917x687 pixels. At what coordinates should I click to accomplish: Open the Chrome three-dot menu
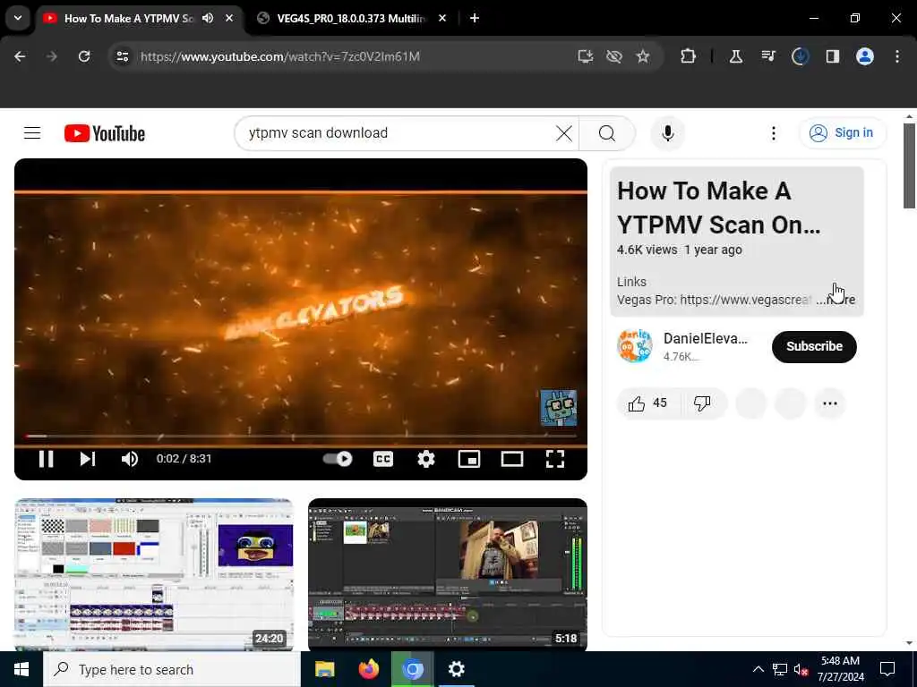click(x=897, y=56)
